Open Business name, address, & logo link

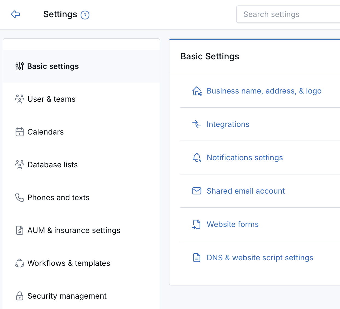coord(264,91)
